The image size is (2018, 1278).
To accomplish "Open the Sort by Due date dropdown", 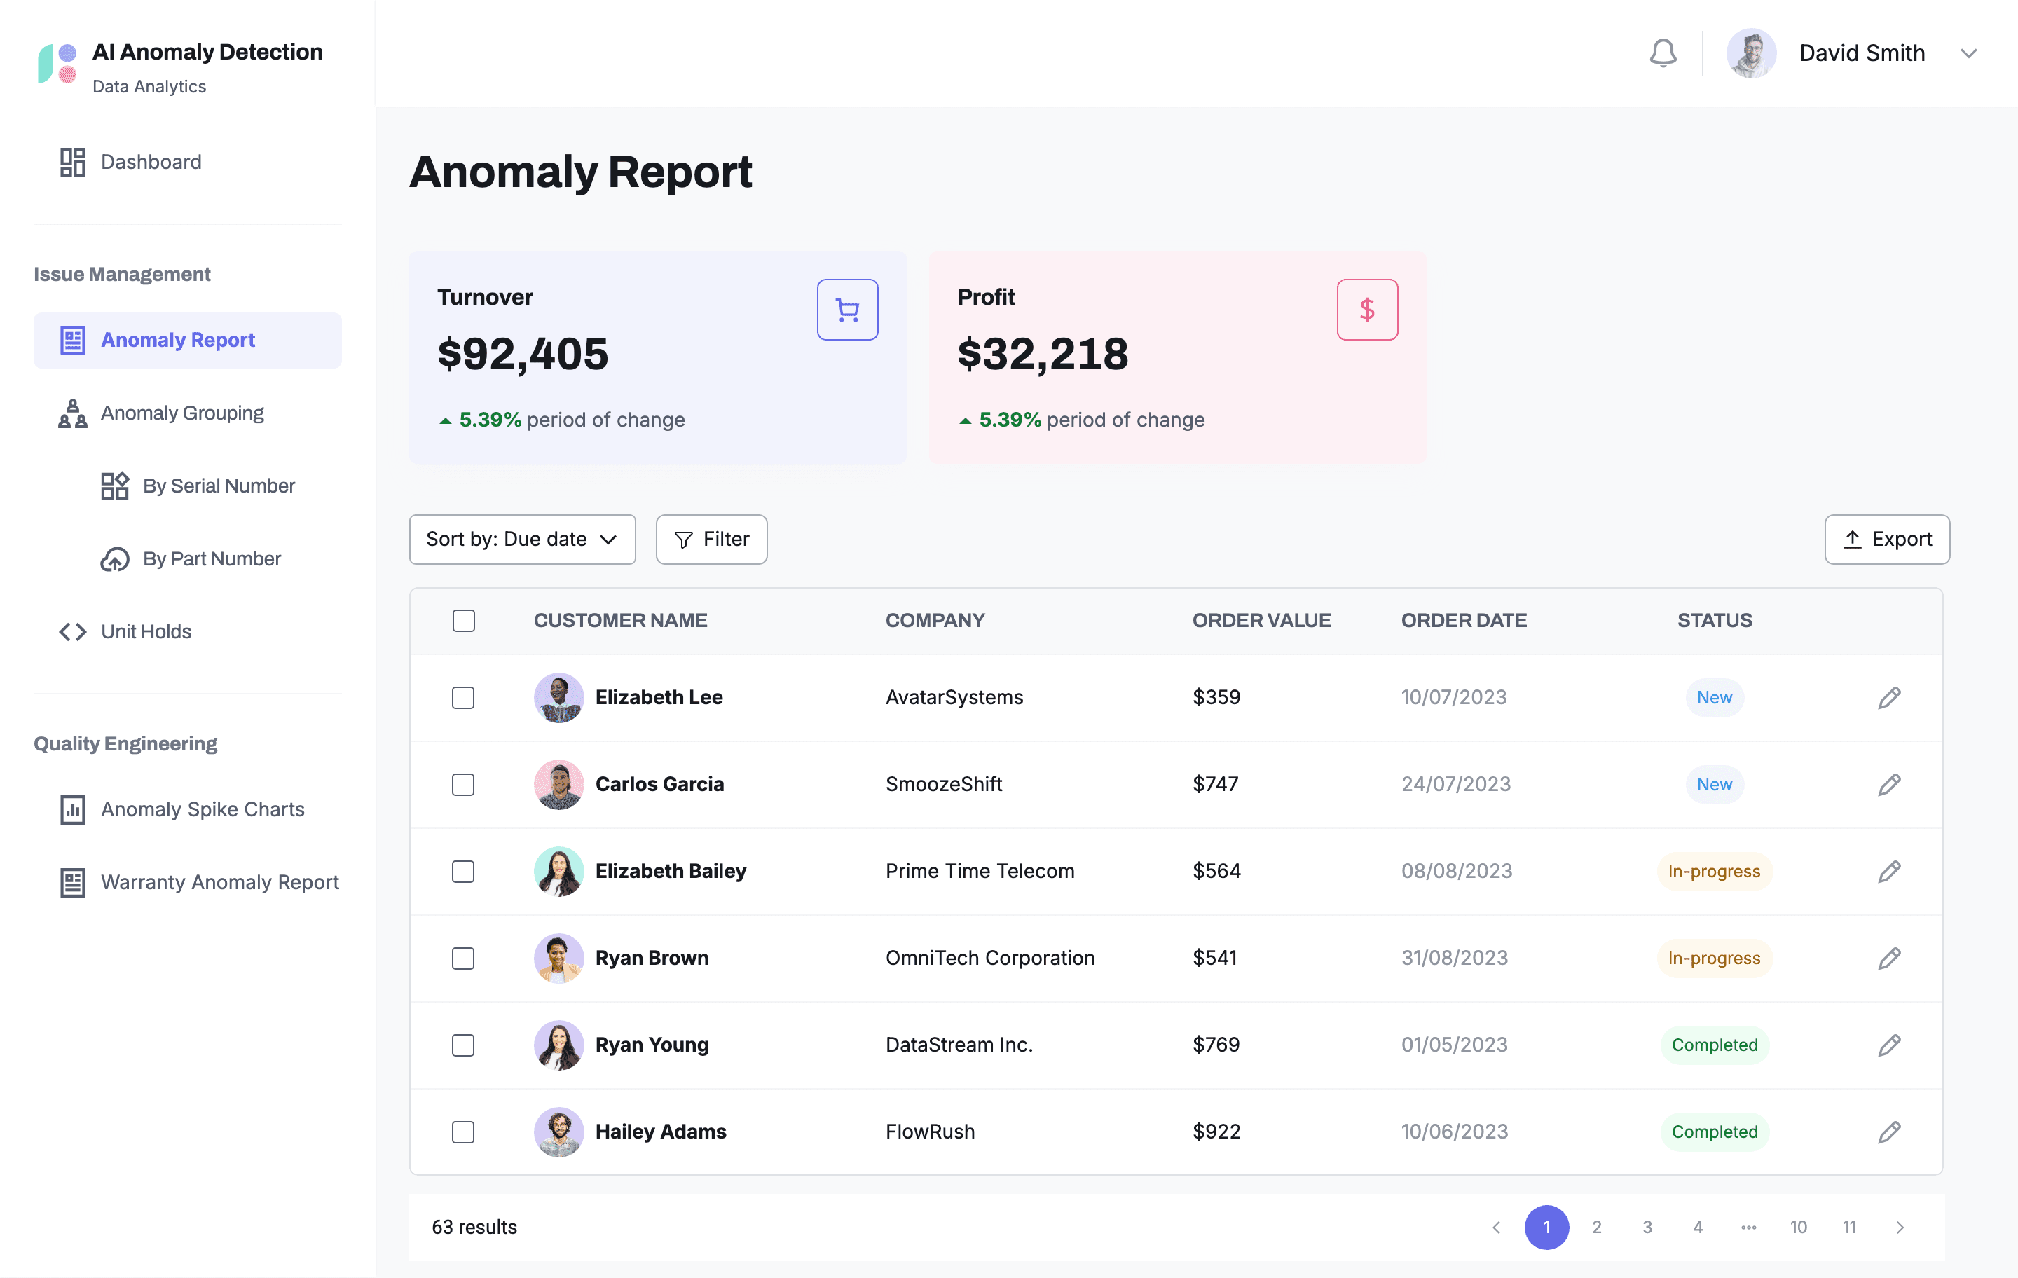I will pos(522,539).
